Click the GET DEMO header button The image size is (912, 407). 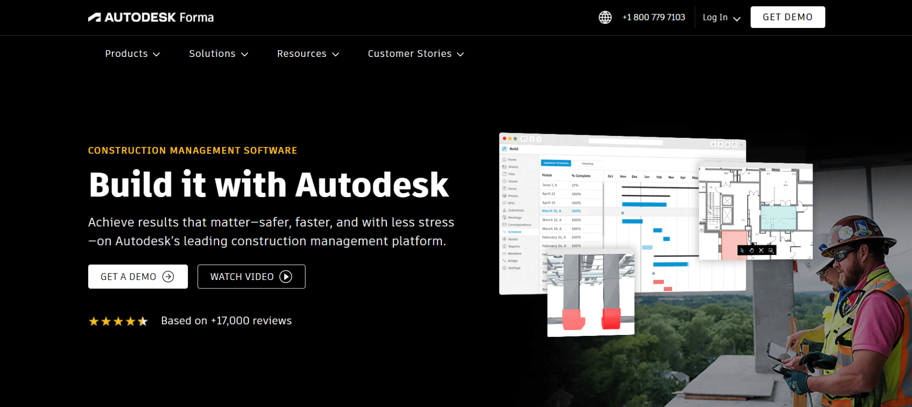pyautogui.click(x=787, y=17)
